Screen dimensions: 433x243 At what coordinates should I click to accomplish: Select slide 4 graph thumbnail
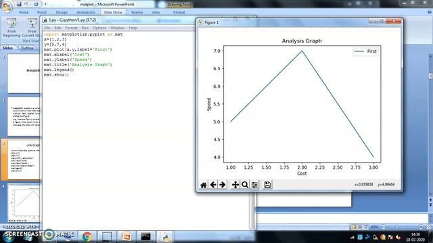pyautogui.click(x=24, y=203)
